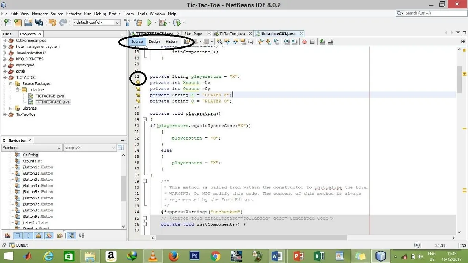Click the editor's vertical scrollbar thumb
This screenshot has width=468, height=263.
pos(459,80)
